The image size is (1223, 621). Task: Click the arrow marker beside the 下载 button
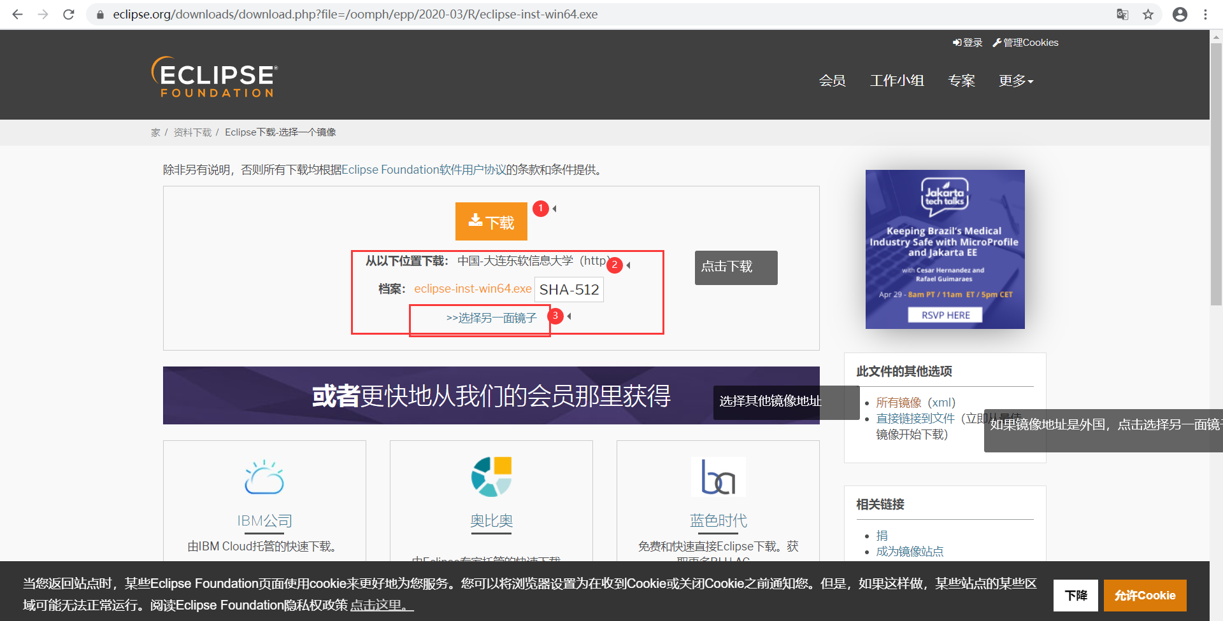point(554,208)
